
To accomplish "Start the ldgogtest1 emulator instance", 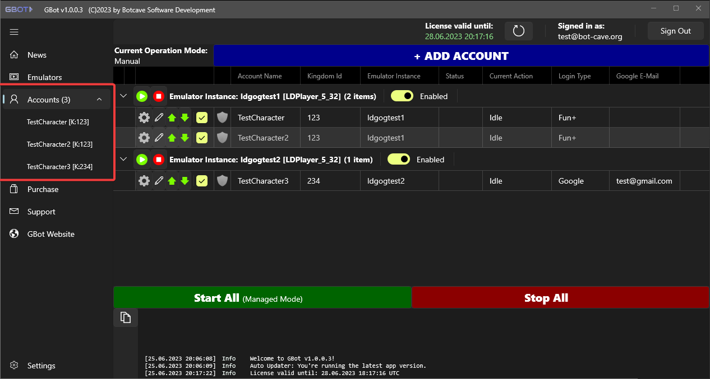I will tap(142, 96).
